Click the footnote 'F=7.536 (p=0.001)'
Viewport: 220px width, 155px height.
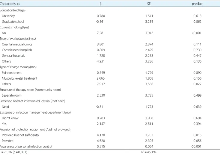click(13, 152)
